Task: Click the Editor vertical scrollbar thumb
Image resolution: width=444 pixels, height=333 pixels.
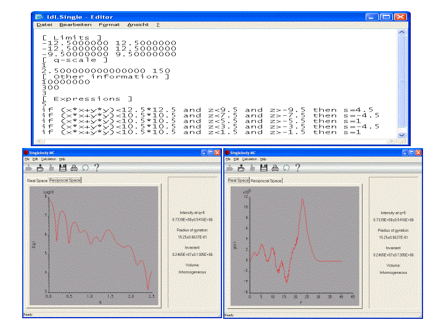Action: [402, 81]
